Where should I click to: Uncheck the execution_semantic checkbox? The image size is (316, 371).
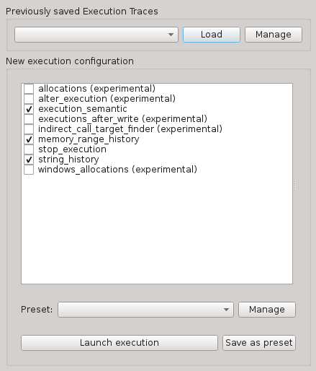29,109
